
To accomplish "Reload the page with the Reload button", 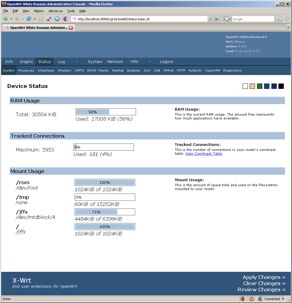I will pos(29,19).
